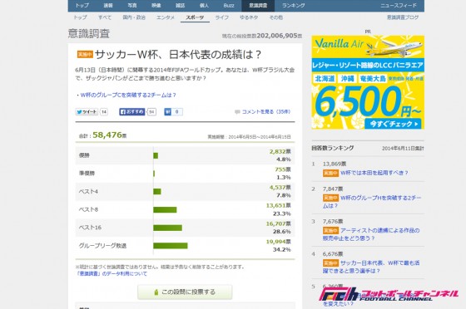Open 意識調査ブログ link
Image resolution: width=466 pixels, height=309 pixels.
403,17
